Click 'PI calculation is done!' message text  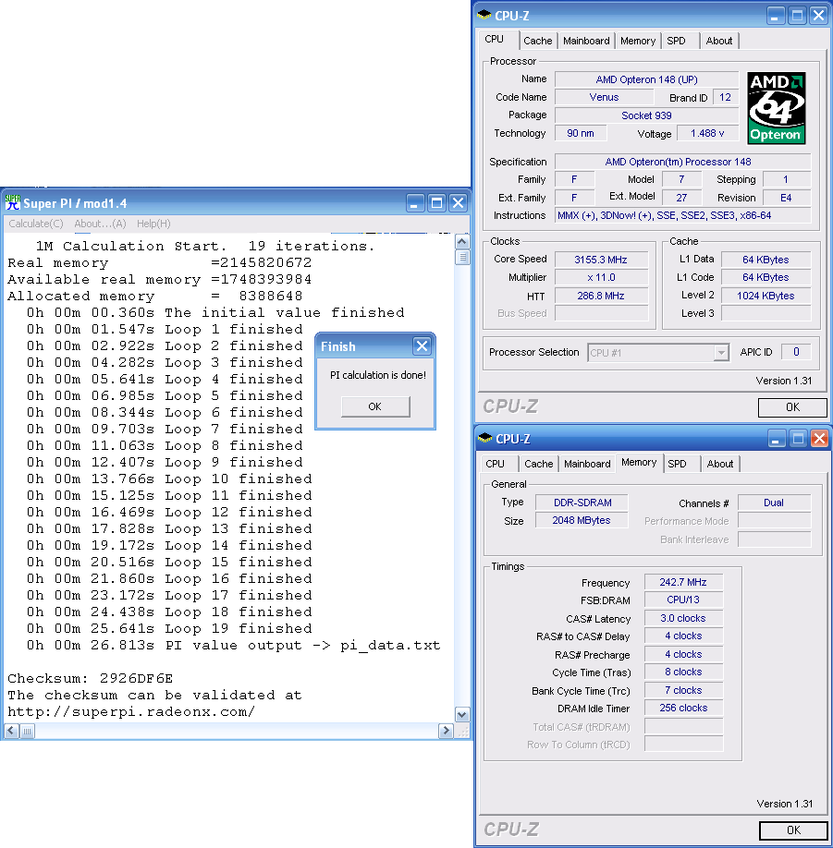point(378,375)
